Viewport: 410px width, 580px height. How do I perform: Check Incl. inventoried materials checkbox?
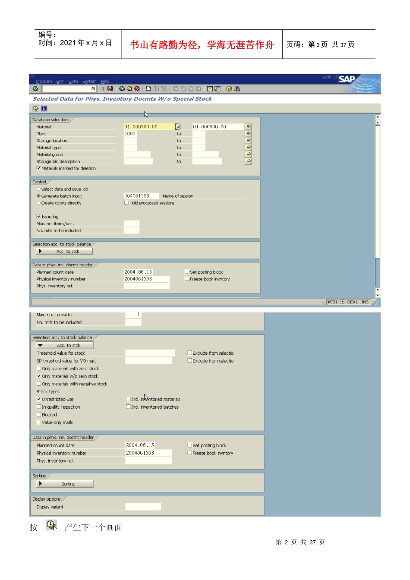coord(128,399)
